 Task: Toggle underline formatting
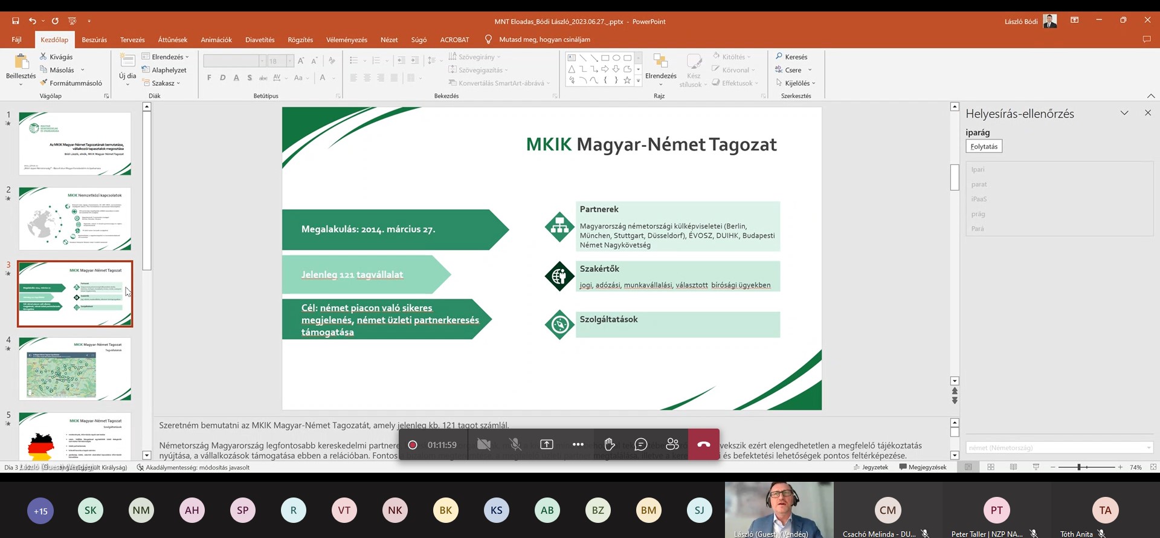236,77
